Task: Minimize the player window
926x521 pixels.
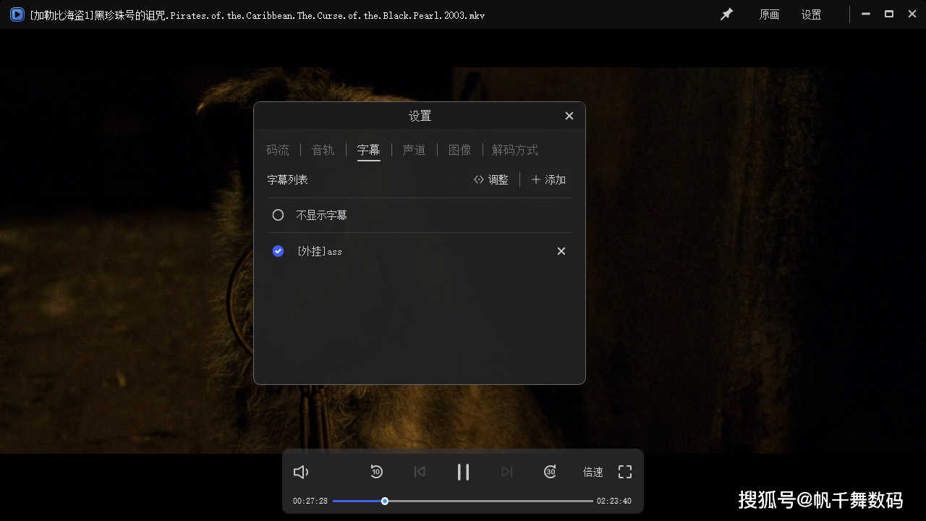Action: tap(865, 14)
